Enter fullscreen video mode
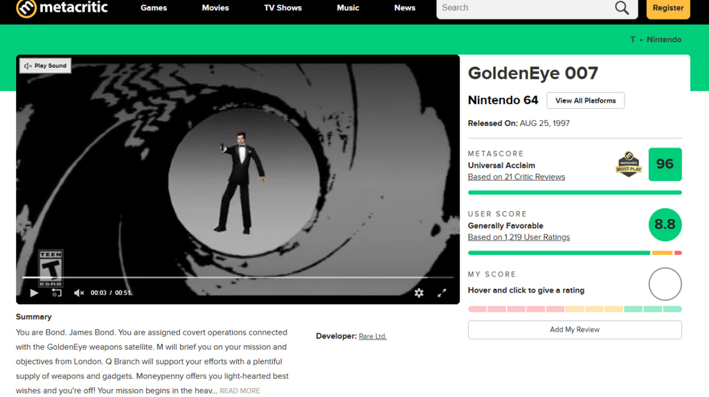 click(442, 293)
